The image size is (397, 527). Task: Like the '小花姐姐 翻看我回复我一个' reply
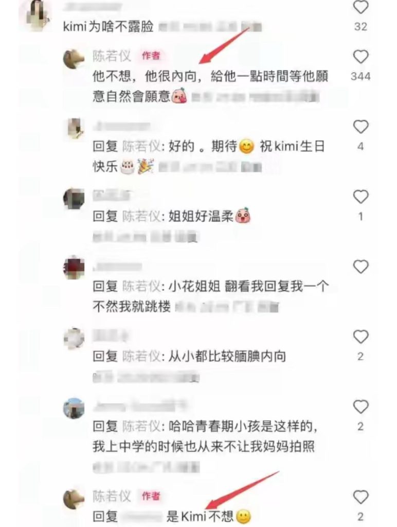[x=360, y=267]
